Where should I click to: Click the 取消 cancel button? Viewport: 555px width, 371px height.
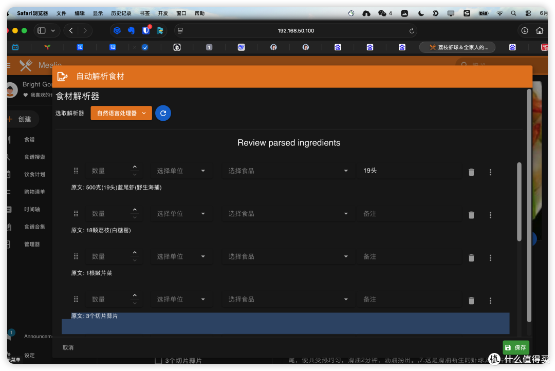pyautogui.click(x=68, y=348)
